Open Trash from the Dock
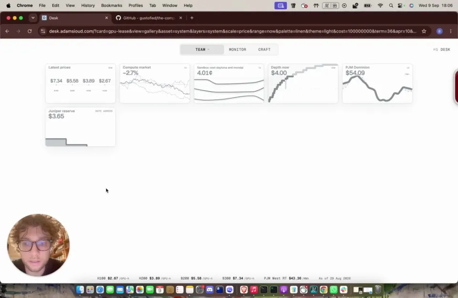Image resolution: width=458 pixels, height=298 pixels. click(x=378, y=289)
